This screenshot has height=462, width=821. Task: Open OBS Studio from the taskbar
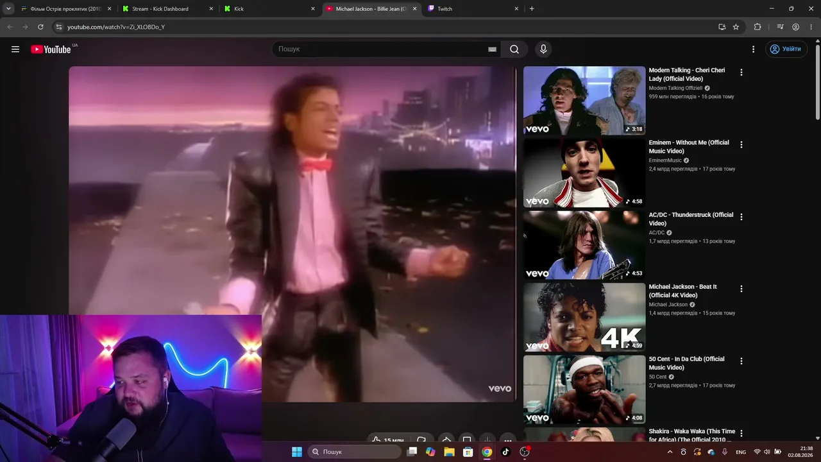pos(525,452)
